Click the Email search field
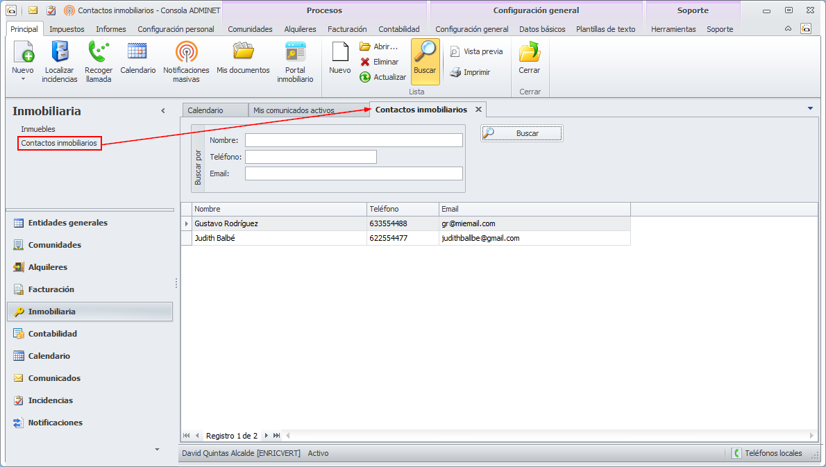The height and width of the screenshot is (467, 826). (x=353, y=173)
